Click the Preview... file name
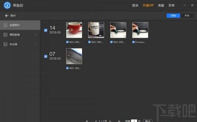Image resolution: width=197 pixels, height=122 pixels. [x=140, y=42]
